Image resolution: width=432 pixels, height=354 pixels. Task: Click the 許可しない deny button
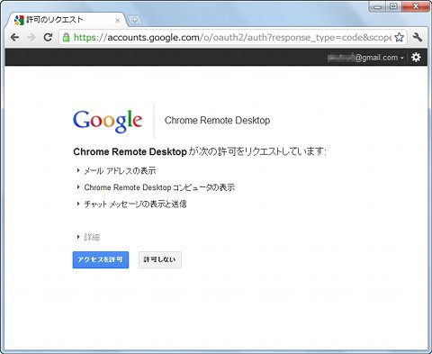pyautogui.click(x=160, y=259)
